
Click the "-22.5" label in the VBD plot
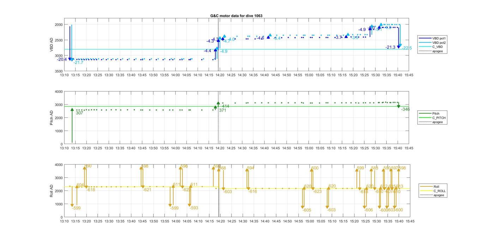click(x=407, y=48)
